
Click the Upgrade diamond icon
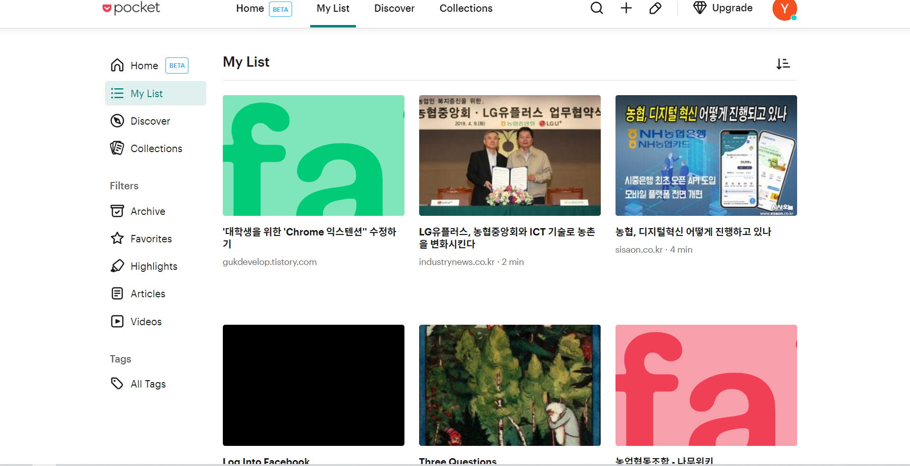pyautogui.click(x=700, y=8)
